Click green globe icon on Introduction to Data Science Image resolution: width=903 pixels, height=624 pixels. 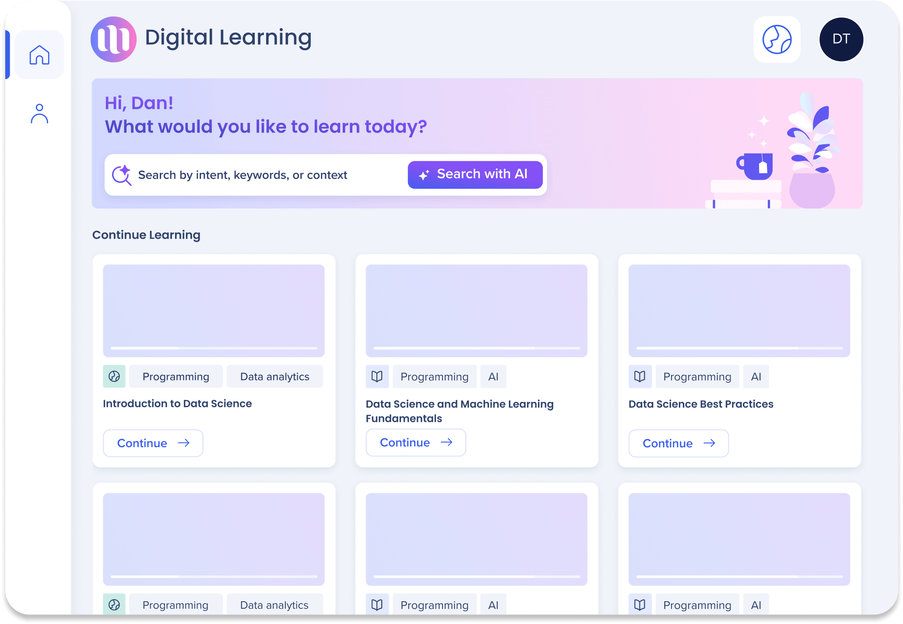point(114,376)
